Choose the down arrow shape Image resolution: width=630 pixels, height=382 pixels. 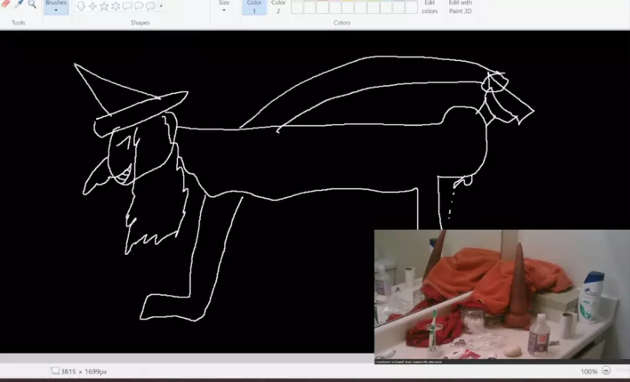81,6
